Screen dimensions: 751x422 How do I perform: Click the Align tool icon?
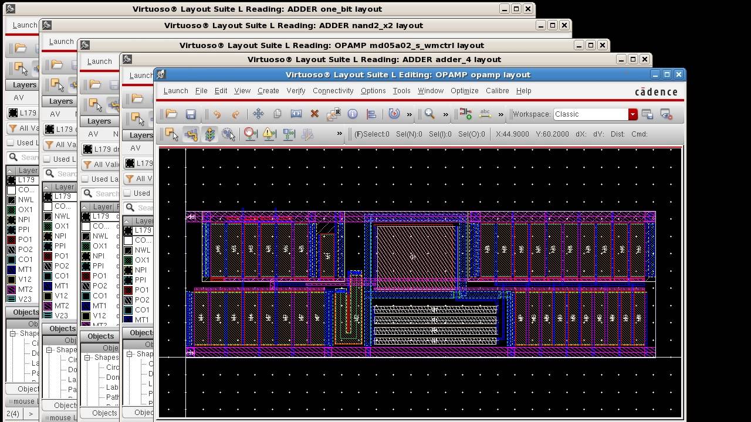click(371, 114)
